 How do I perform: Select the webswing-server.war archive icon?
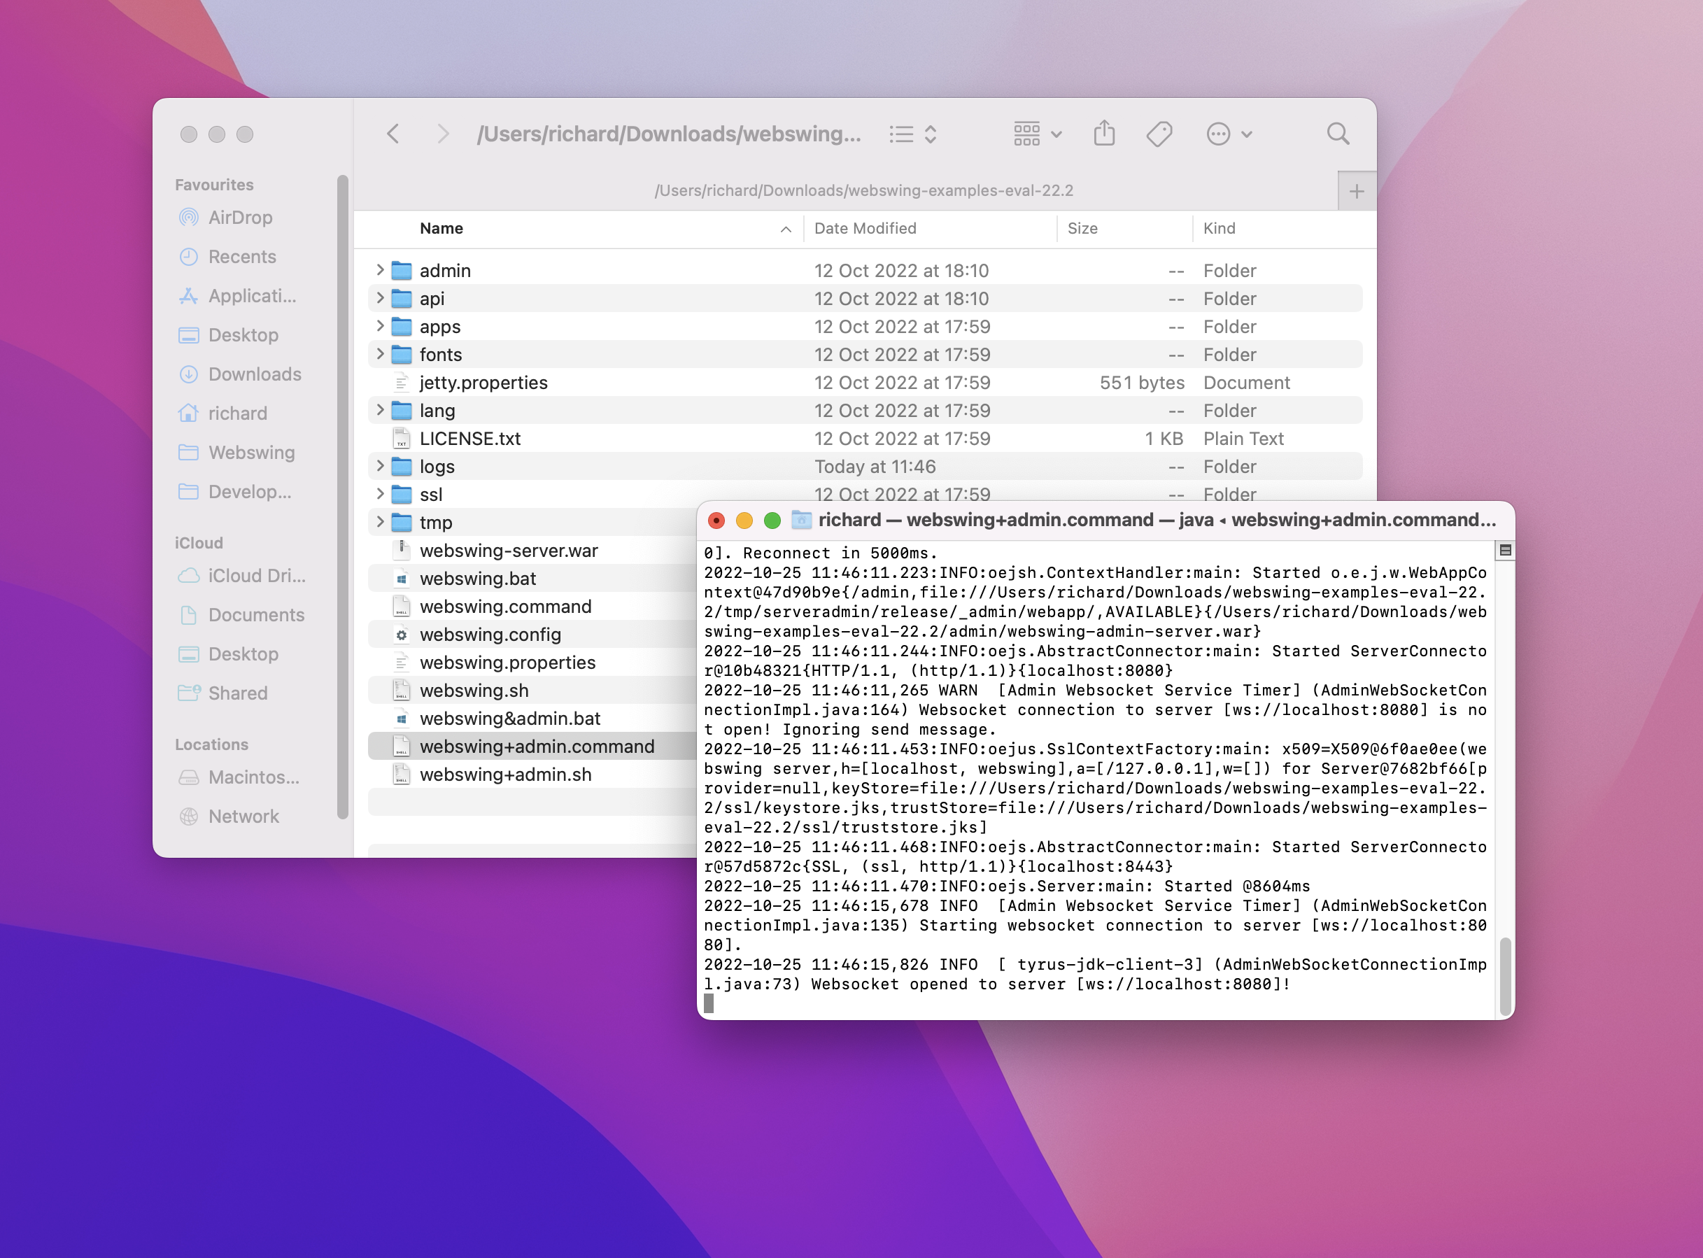click(x=401, y=551)
